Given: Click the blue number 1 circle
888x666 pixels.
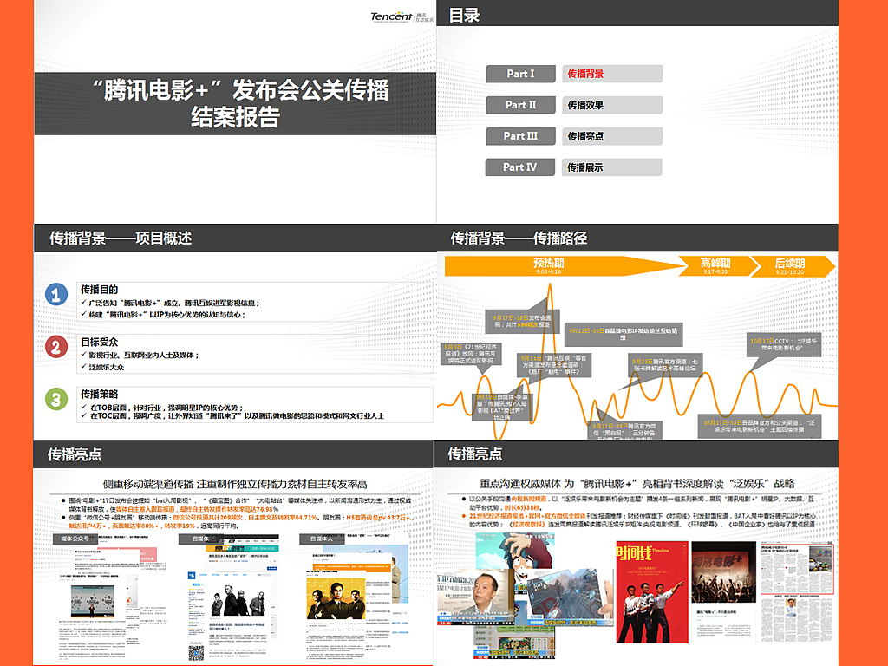Looking at the screenshot, I should 56,295.
